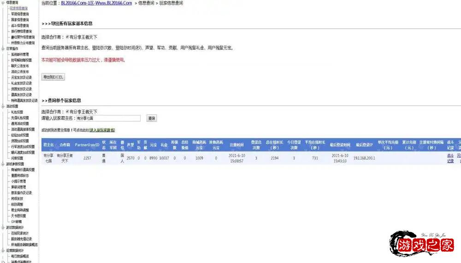461x263 pixels.
Task: Click the 君主名 column header
Action: point(48,145)
